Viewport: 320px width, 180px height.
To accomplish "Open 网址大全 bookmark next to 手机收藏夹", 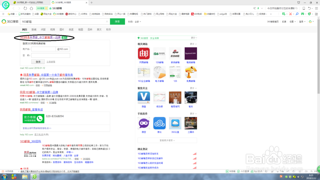I will tap(46, 14).
